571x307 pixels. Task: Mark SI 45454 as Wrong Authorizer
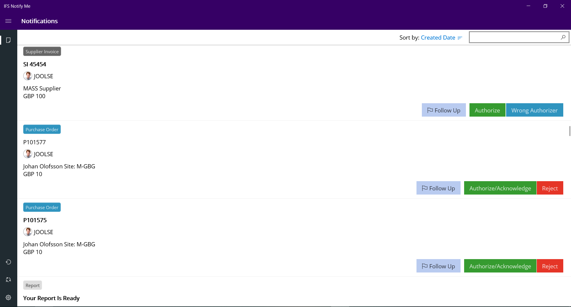(535, 110)
